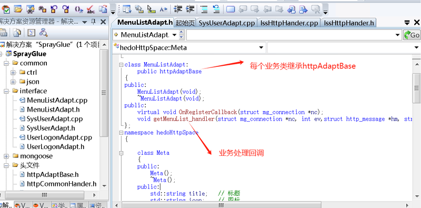
Task: Click the complete word 'A' icon
Action: pyautogui.click(x=163, y=9)
